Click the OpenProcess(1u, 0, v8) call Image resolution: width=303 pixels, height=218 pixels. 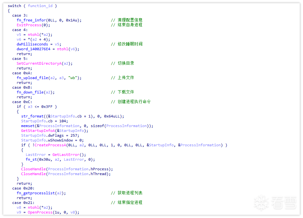(53, 213)
